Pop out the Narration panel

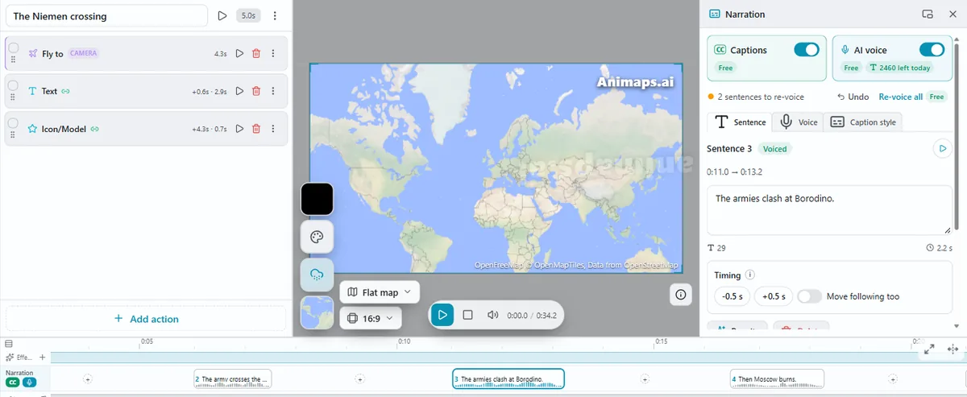928,14
